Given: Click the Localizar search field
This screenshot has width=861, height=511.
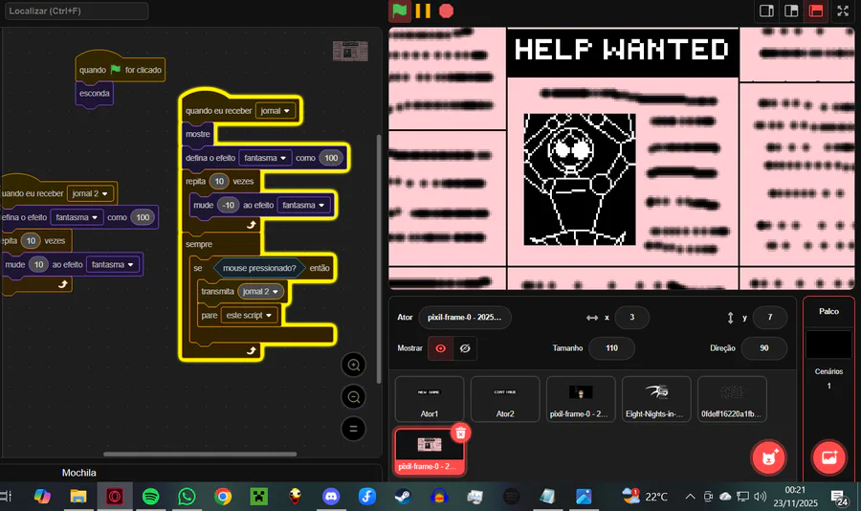Looking at the screenshot, I should (x=77, y=11).
